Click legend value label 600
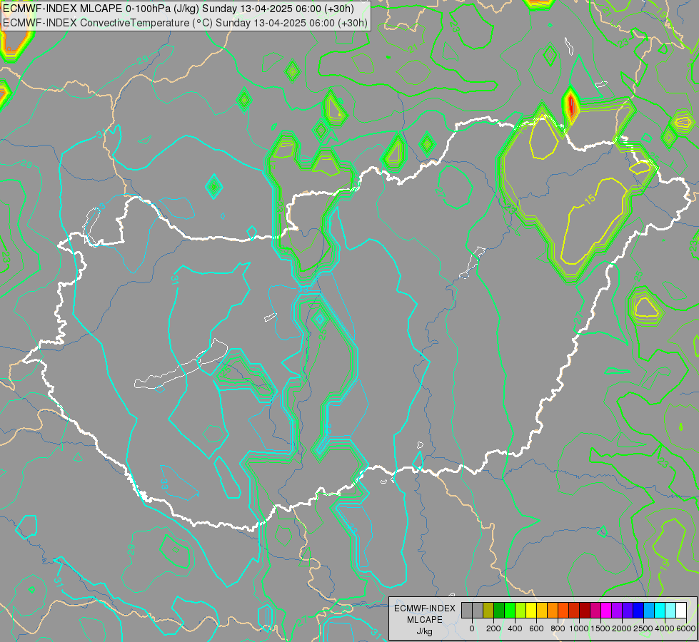The width and height of the screenshot is (699, 642). coord(536,628)
